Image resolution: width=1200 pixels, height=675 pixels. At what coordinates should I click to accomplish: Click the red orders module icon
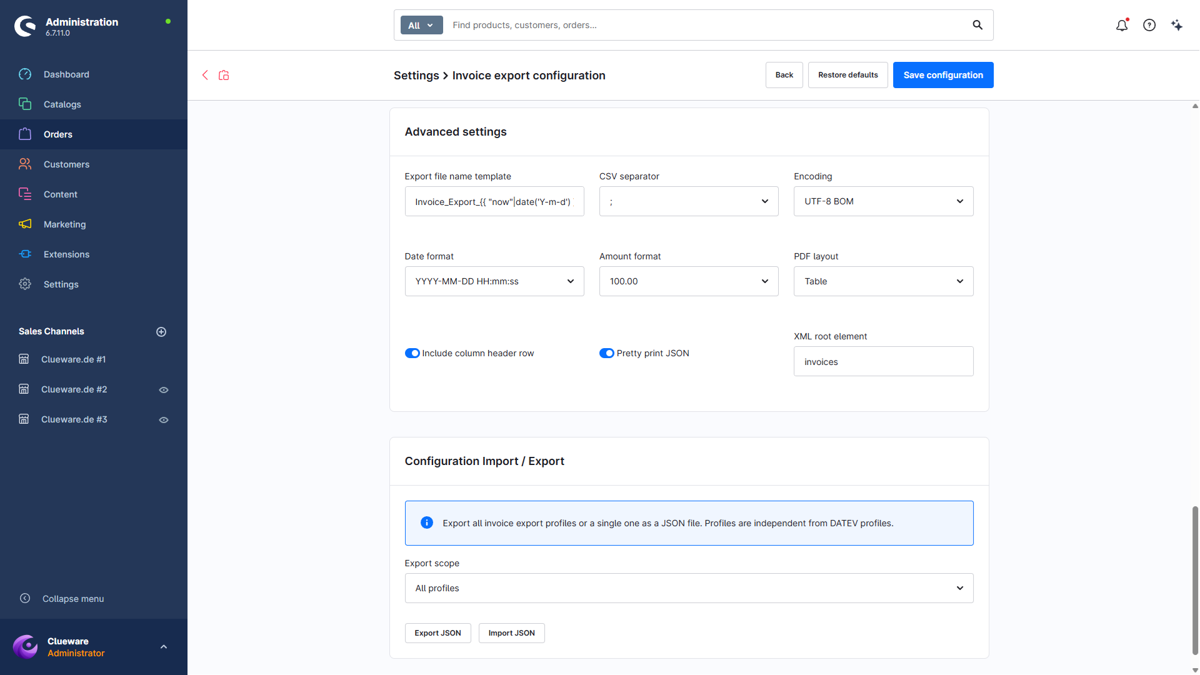[x=224, y=75]
